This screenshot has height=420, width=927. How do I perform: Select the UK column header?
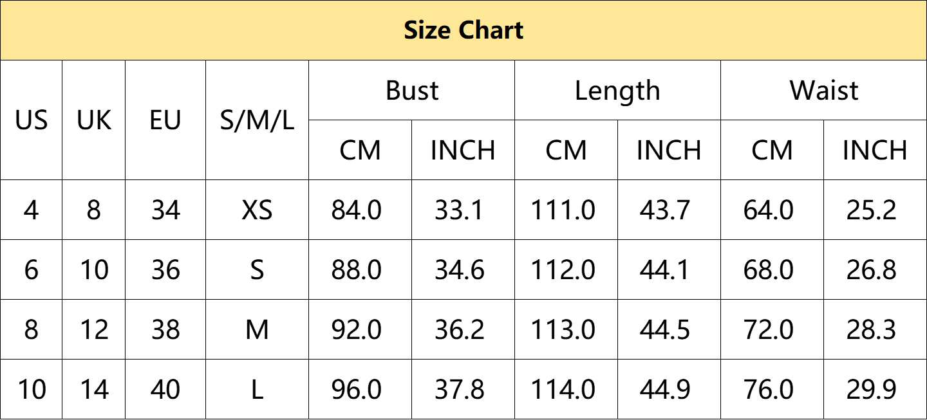tap(94, 120)
